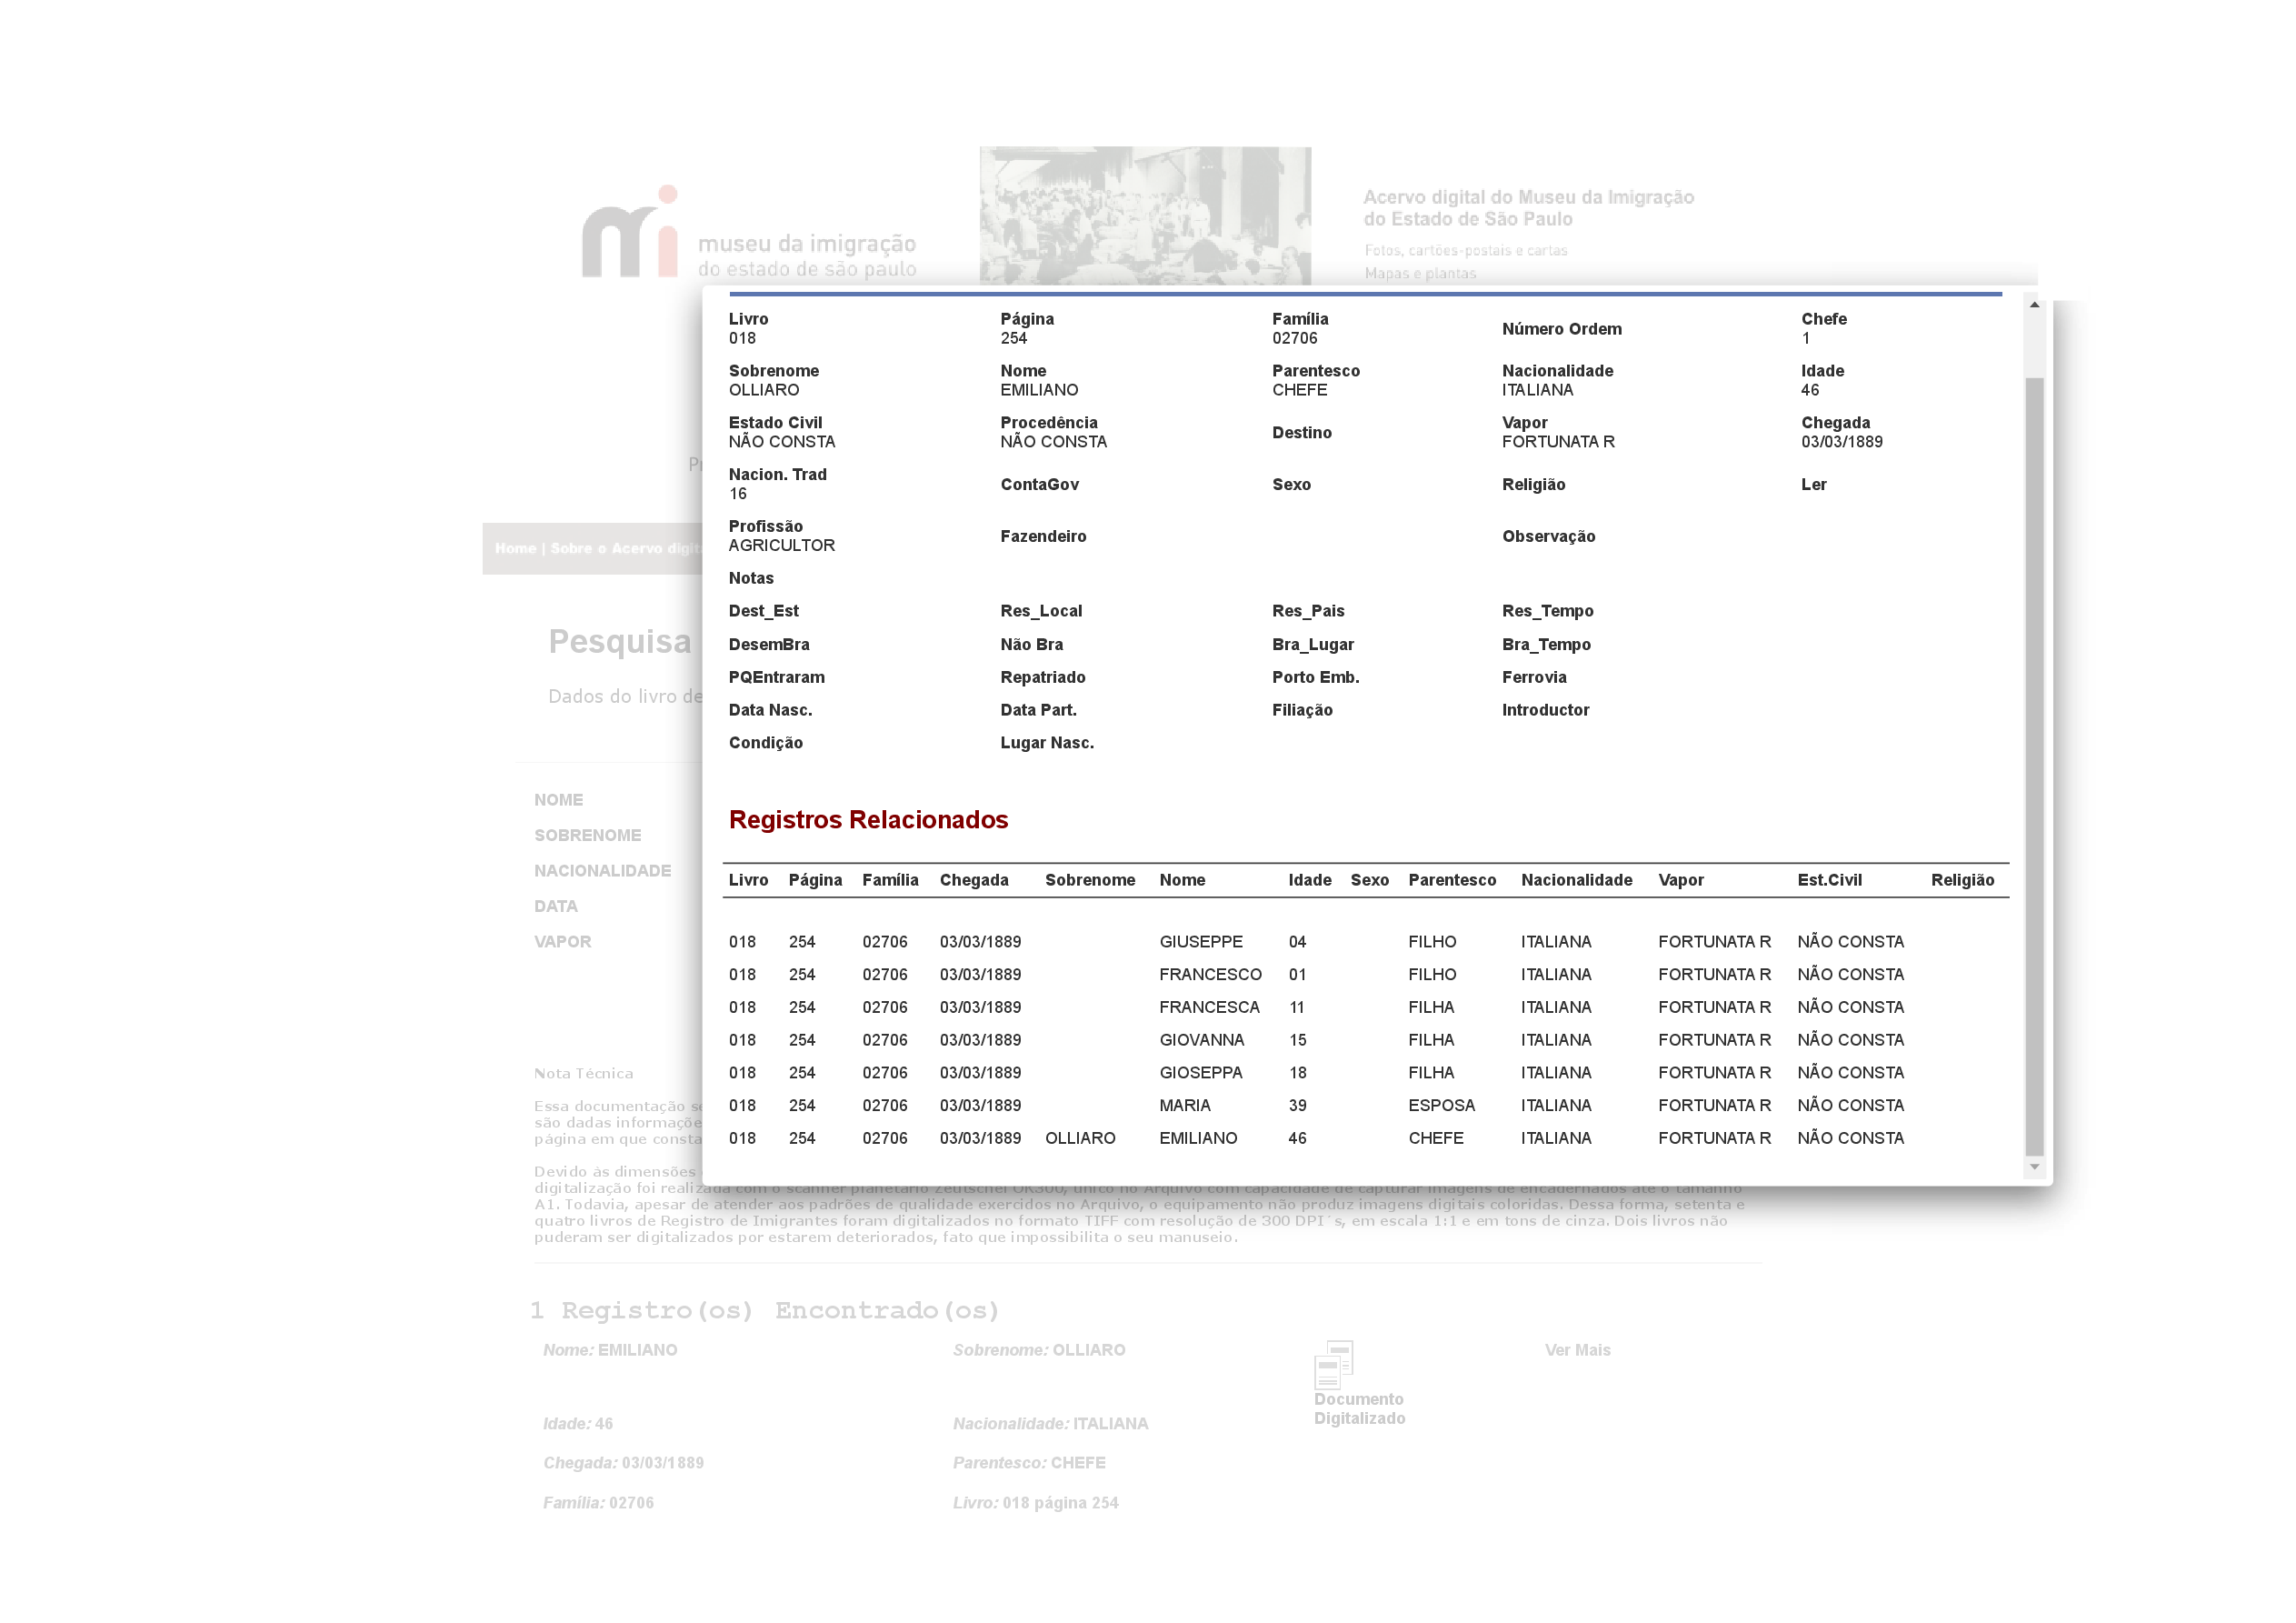Click the Página value 254 in details
Image resolution: width=2296 pixels, height=1623 pixels.
tap(1013, 338)
